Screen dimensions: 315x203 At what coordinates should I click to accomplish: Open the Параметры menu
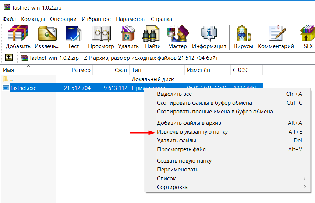click(131, 19)
